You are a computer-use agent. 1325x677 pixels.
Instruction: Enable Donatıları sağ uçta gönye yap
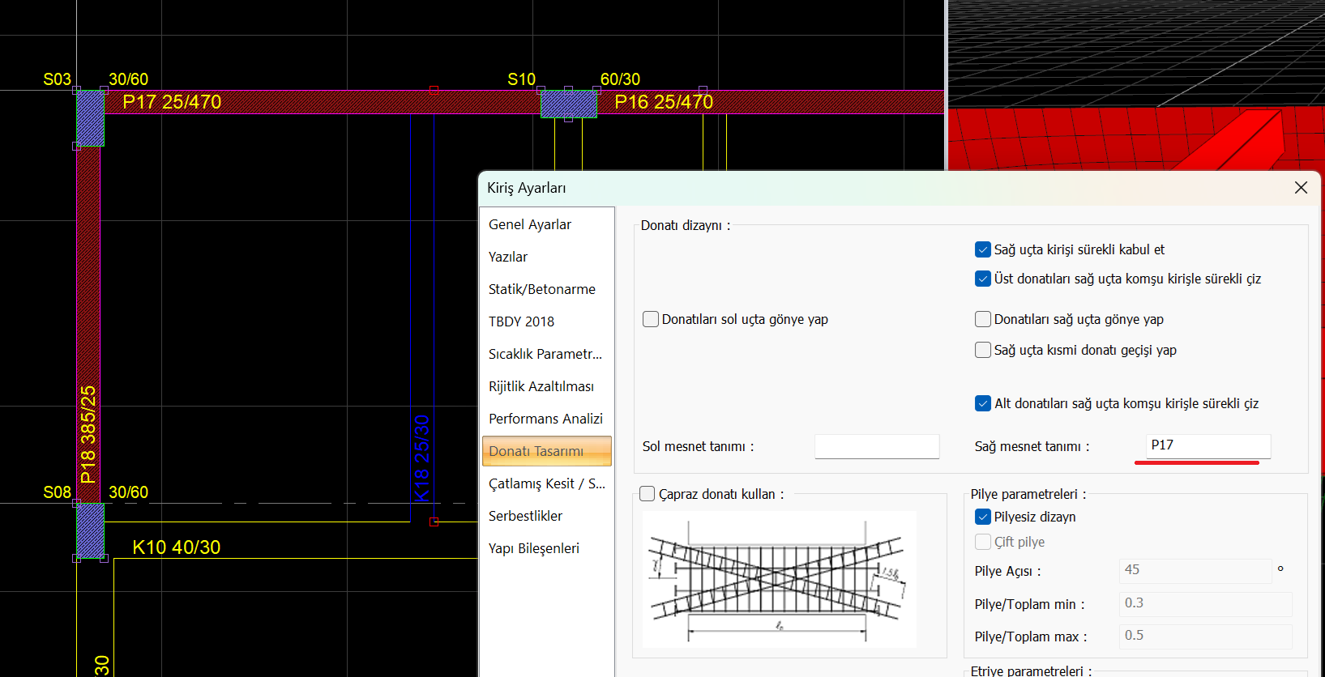click(982, 319)
